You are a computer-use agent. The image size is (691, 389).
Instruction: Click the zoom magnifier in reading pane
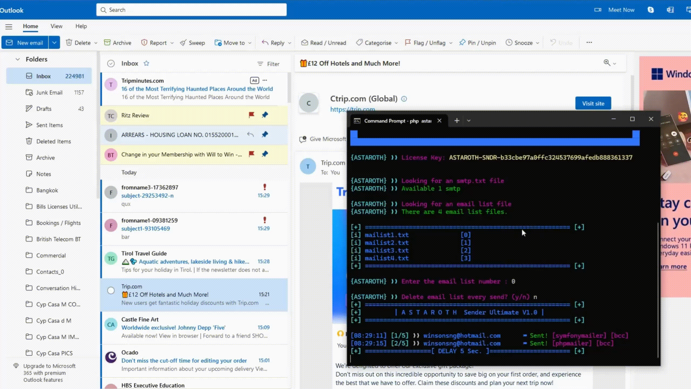point(607,63)
